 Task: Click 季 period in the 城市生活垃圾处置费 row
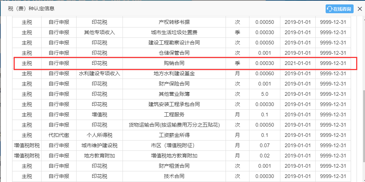tap(237, 33)
